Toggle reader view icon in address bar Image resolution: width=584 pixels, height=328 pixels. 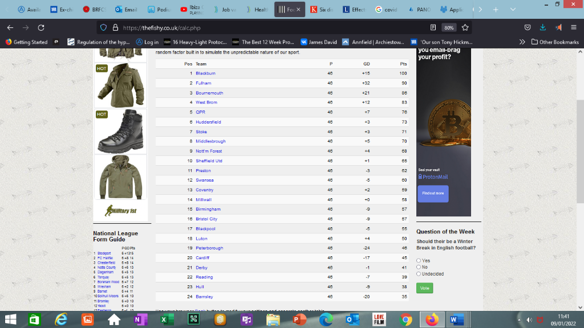coord(433,27)
